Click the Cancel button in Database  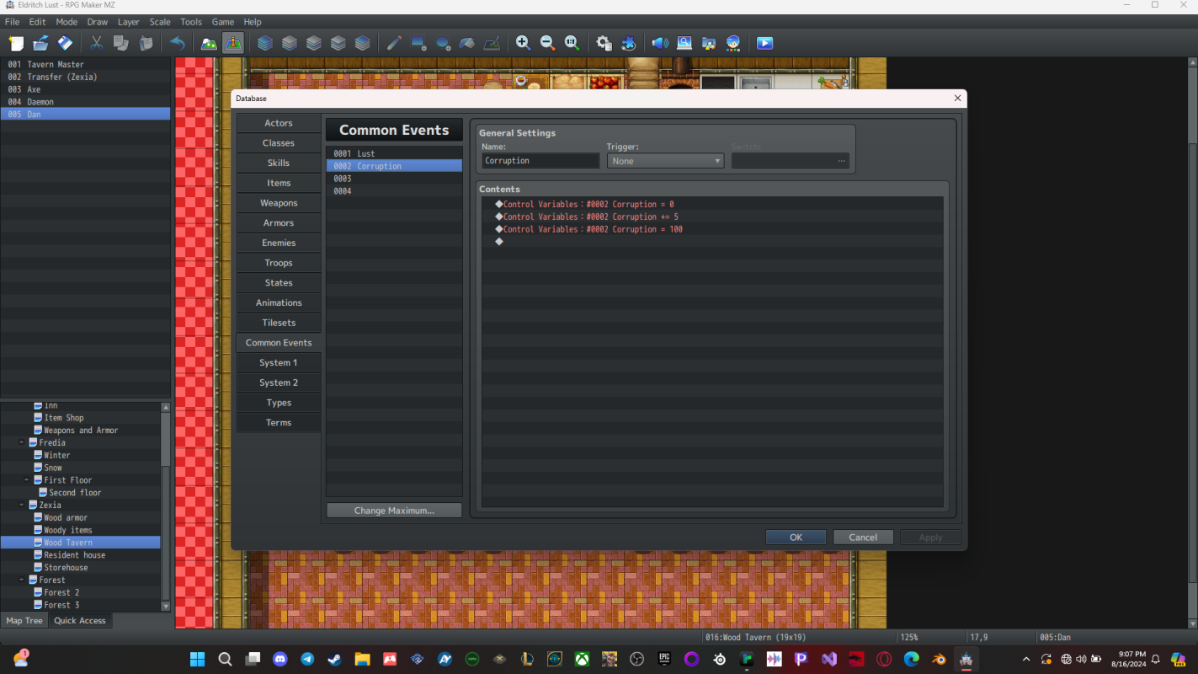(863, 538)
